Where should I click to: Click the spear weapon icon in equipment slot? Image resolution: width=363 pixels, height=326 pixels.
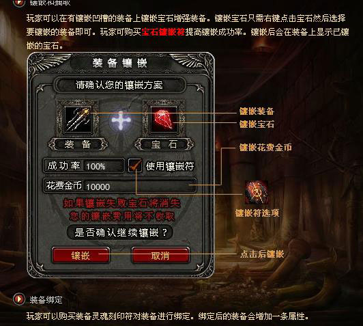pos(78,120)
